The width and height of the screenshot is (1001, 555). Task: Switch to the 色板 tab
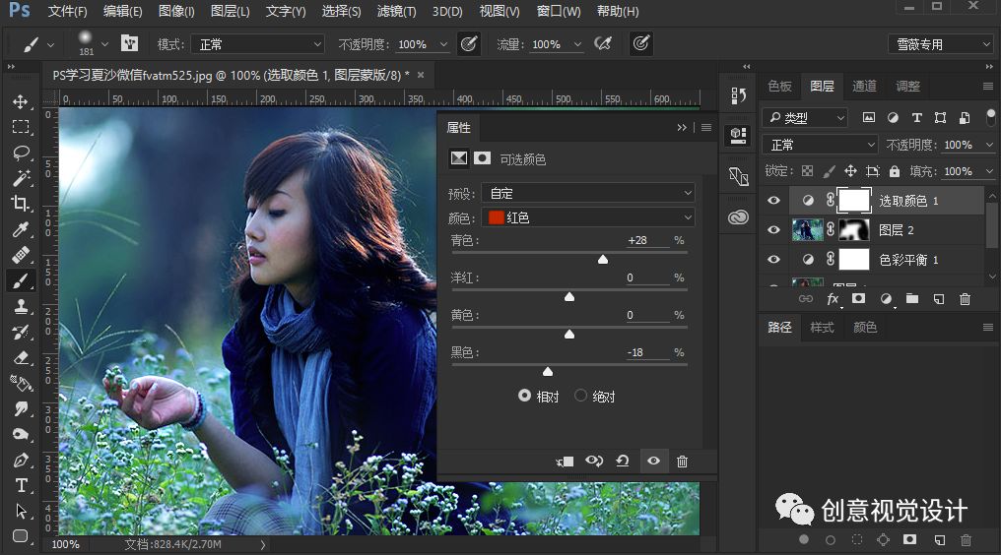click(779, 86)
